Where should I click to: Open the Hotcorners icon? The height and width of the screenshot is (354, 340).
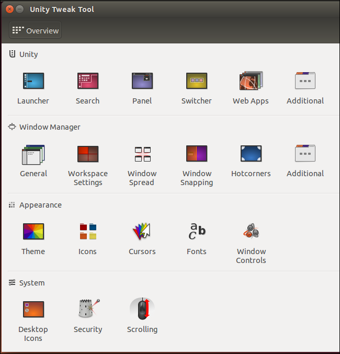pyautogui.click(x=251, y=154)
